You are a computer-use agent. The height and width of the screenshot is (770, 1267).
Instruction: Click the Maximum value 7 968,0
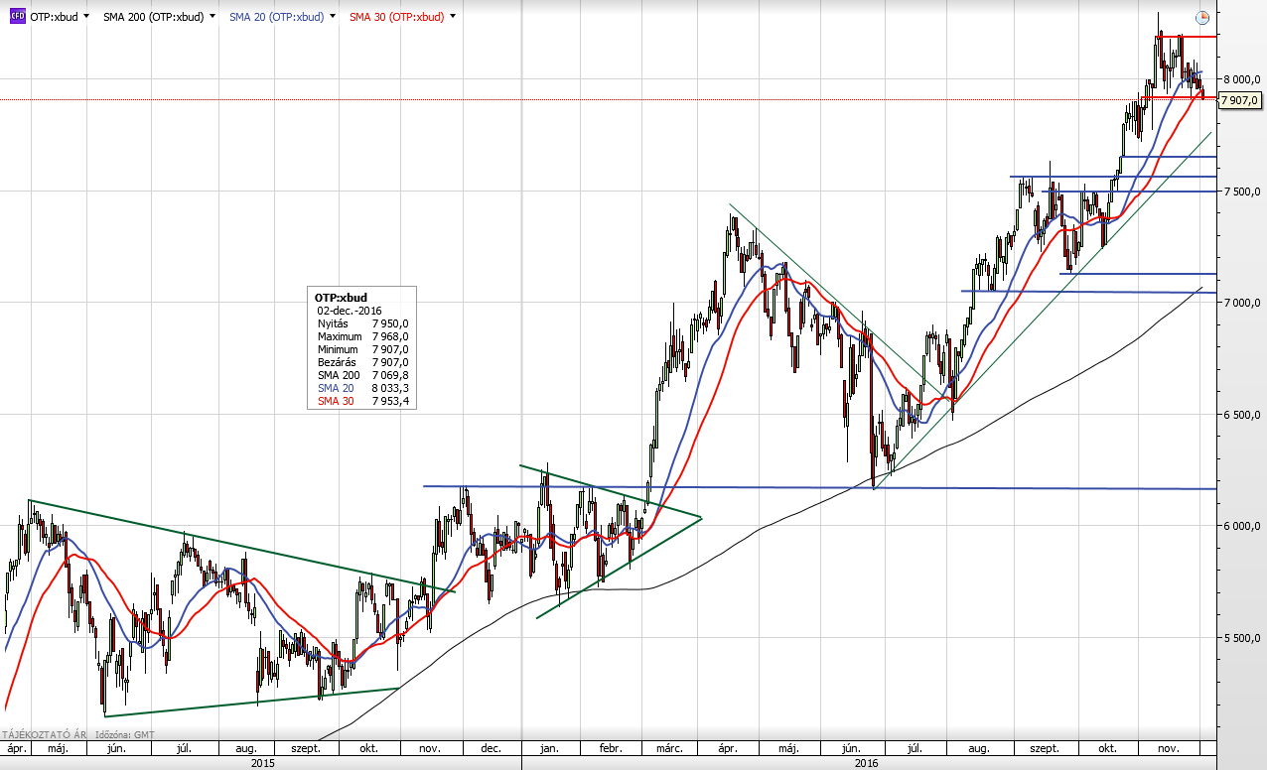[x=390, y=336]
